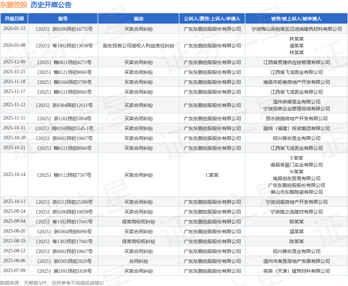Viewport: 348px width, 286px height.
Task: Click the date 2025-10-21
Action: click(x=14, y=148)
